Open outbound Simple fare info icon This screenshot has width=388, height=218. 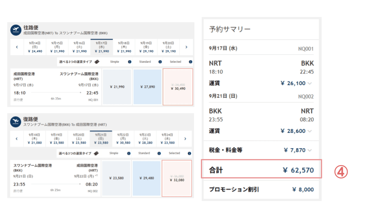pyautogui.click(x=129, y=62)
